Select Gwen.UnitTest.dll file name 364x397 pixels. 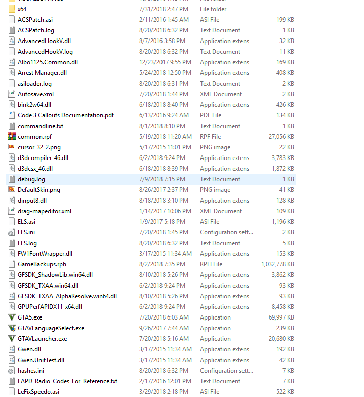41,360
